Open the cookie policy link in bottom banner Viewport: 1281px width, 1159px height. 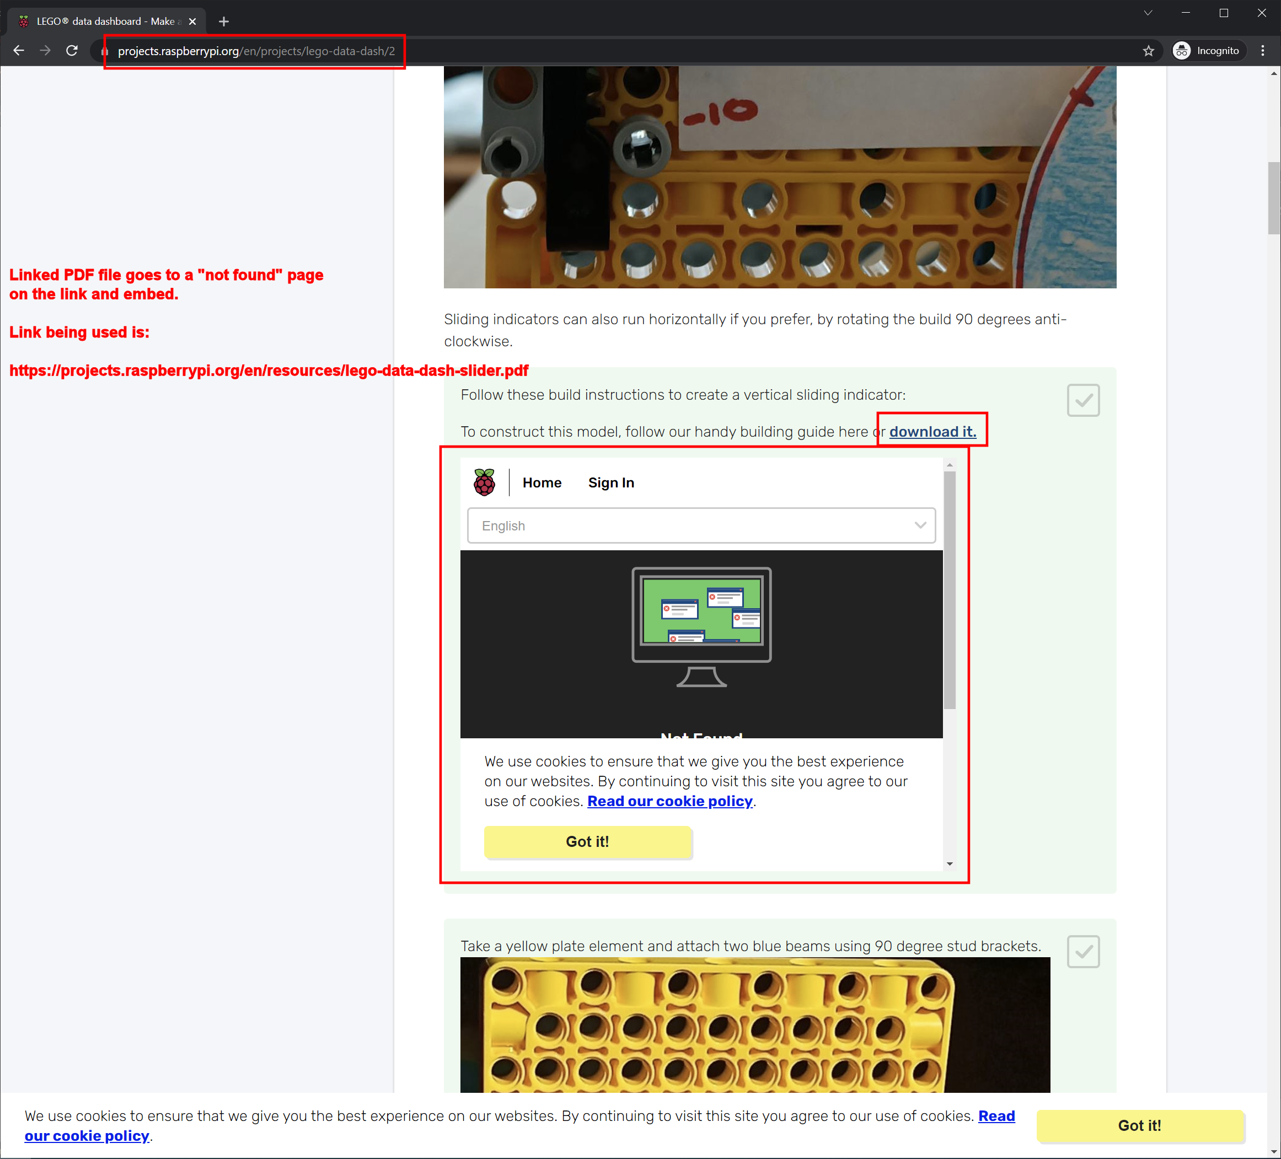(996, 1116)
